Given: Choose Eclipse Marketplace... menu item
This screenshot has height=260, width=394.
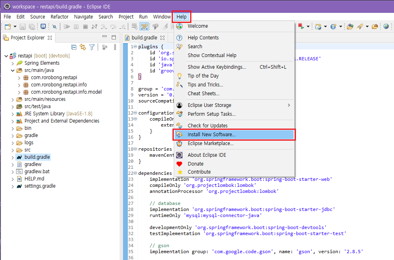Looking at the screenshot, I should (234, 143).
